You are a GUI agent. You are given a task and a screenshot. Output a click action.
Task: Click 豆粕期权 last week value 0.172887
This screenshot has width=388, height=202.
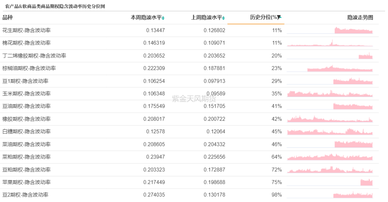[x=214, y=170]
